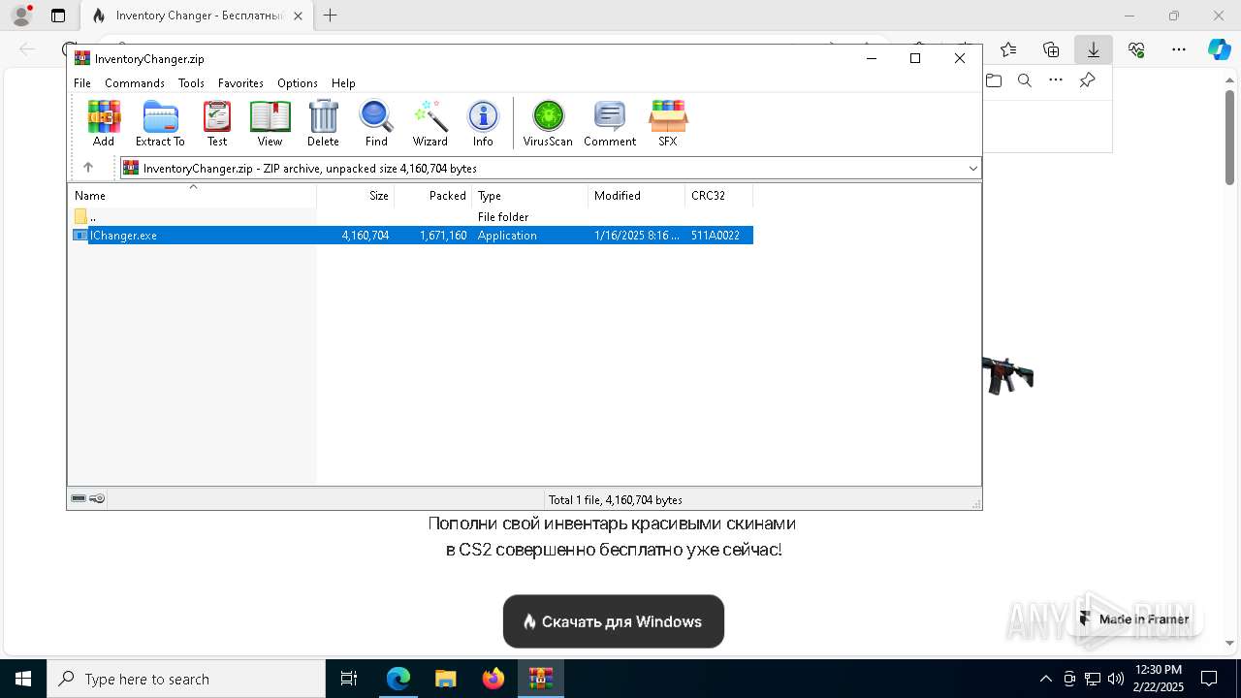Screen dimensions: 1241x698
Task: Open Edge collections icon
Action: pos(1051,49)
